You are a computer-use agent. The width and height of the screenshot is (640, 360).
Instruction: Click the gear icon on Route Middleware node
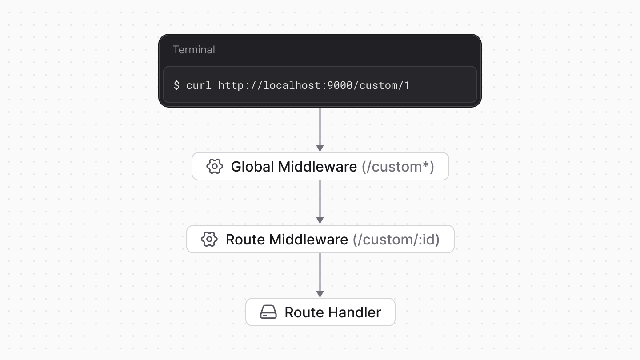pyautogui.click(x=208, y=239)
